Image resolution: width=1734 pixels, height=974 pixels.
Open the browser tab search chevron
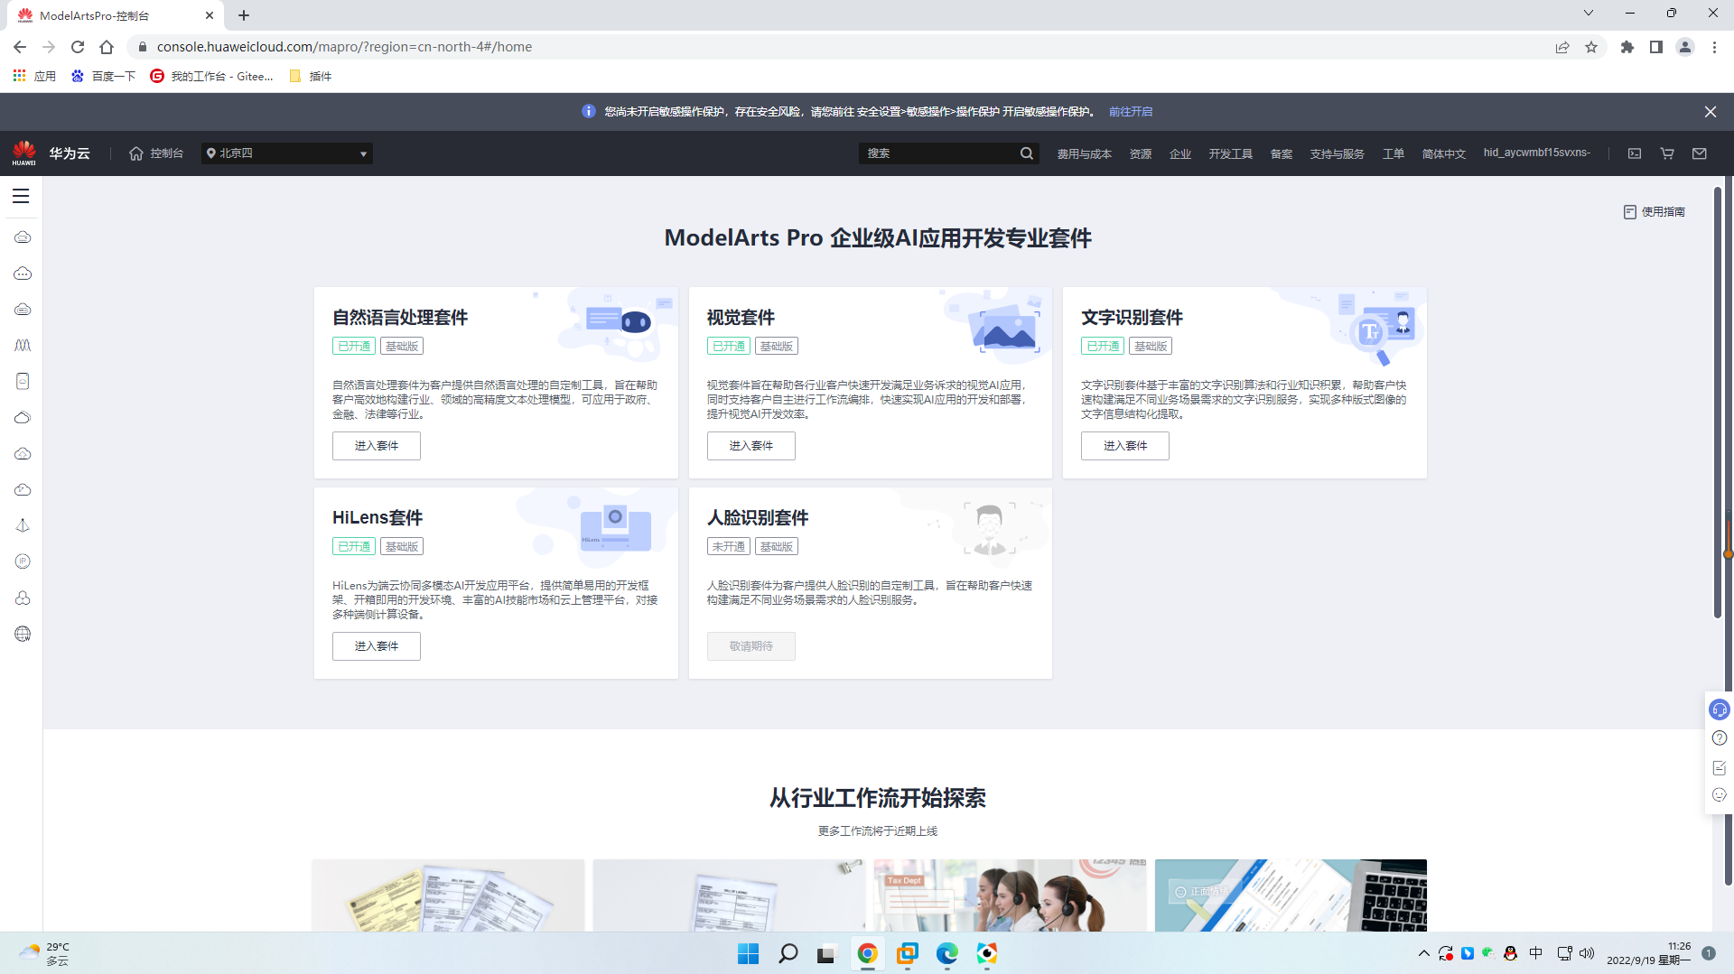1588,13
